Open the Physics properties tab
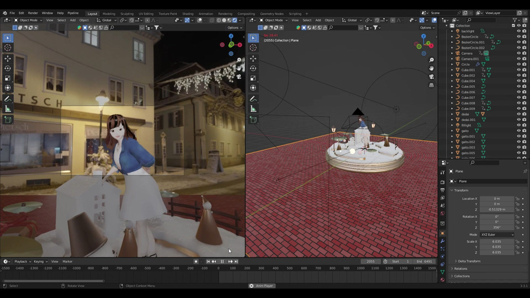The image size is (530, 298). (x=442, y=257)
